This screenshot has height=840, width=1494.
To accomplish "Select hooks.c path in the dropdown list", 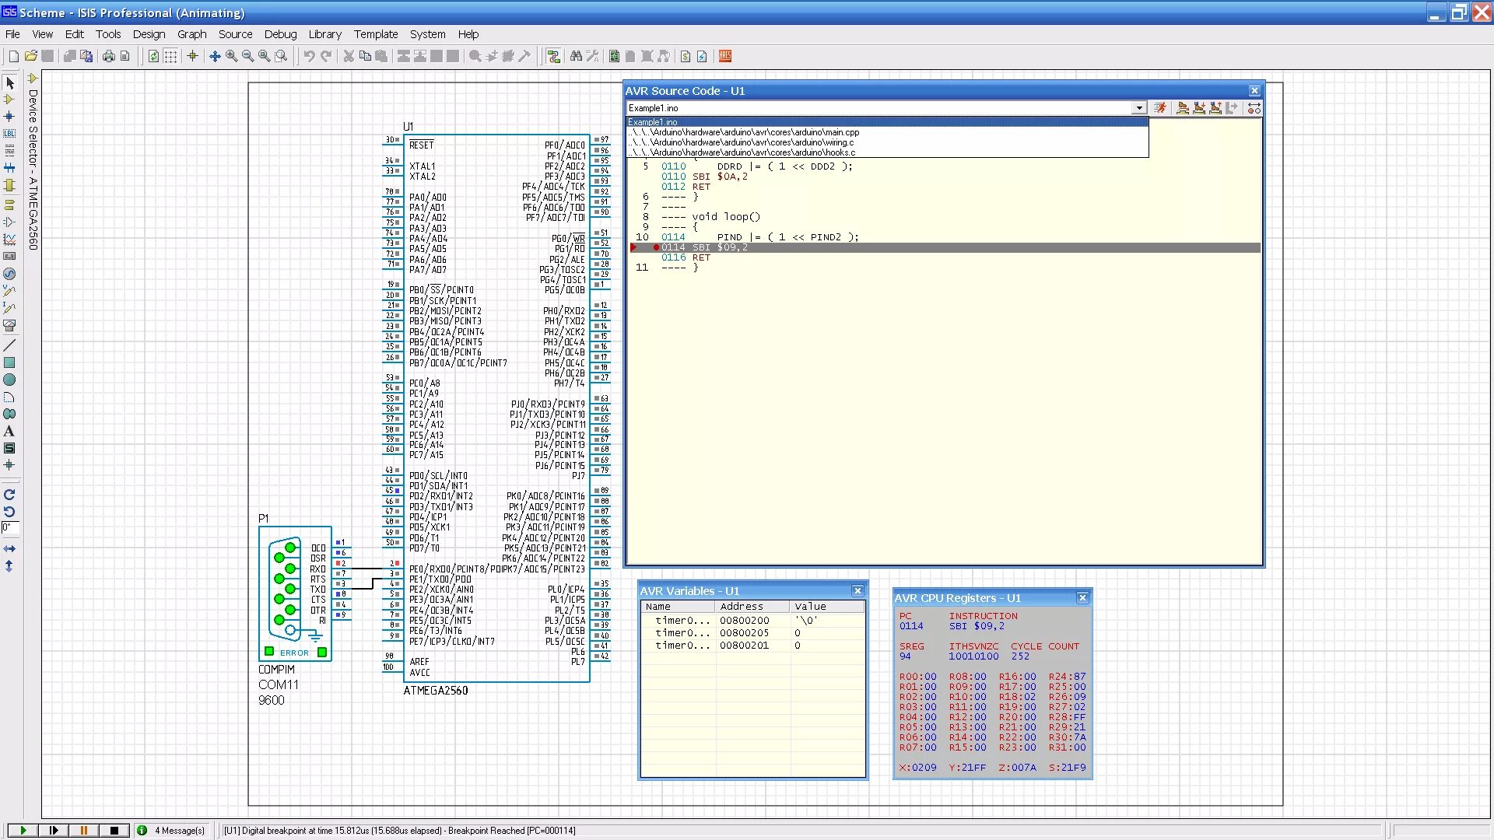I will (x=888, y=152).
